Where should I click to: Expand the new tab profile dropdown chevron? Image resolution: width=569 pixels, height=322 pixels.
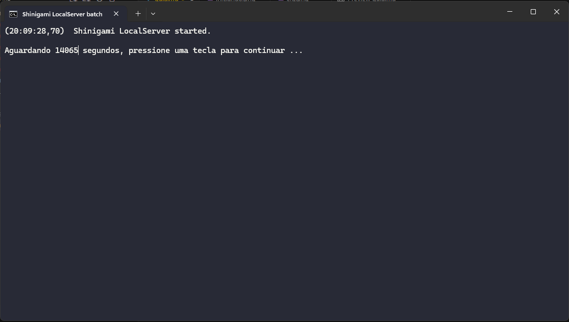tap(153, 14)
